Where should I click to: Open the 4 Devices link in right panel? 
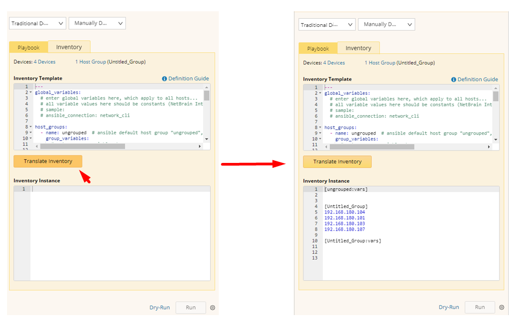point(334,63)
